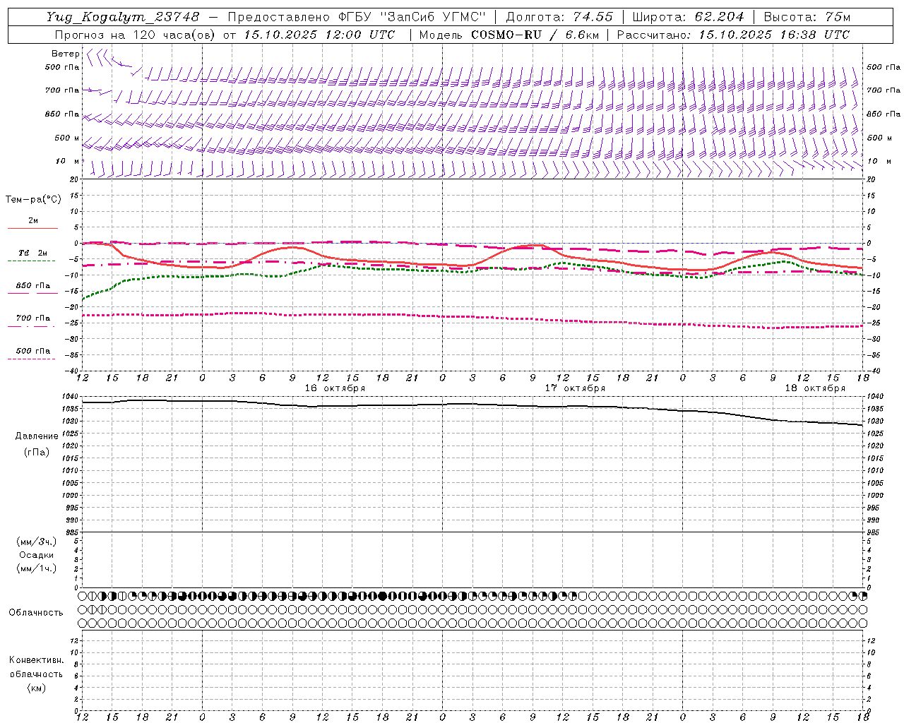The width and height of the screenshot is (904, 723).
Task: Click the Td 2м dew point legend entry
Action: [32, 253]
